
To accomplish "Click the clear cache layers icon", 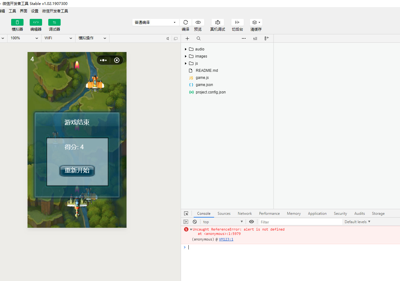I will point(256,22).
